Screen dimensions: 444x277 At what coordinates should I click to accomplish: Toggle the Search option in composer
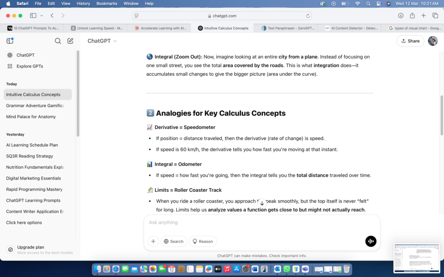coord(173,241)
